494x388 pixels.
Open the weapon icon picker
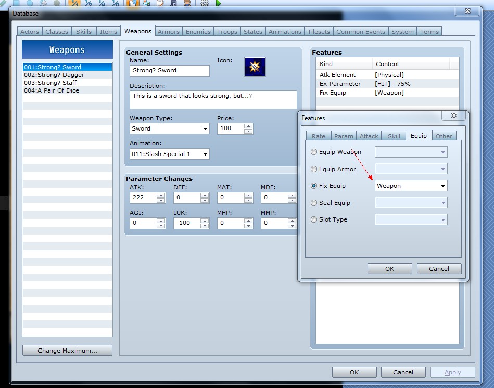click(255, 67)
